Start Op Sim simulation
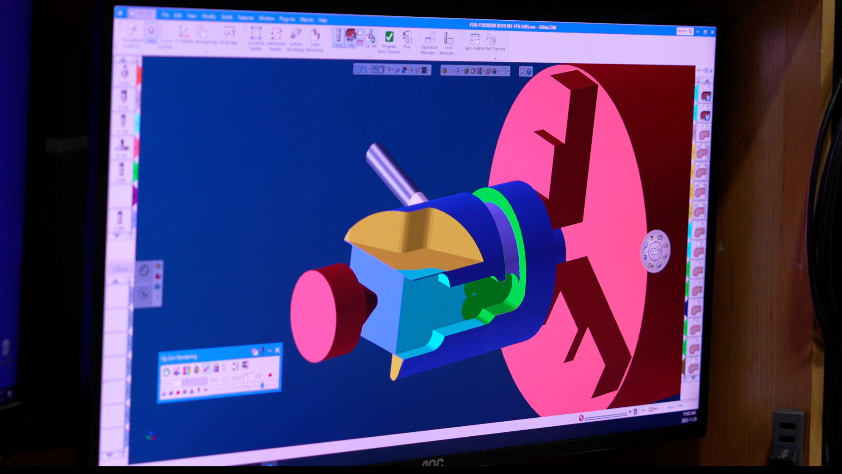842x474 pixels. [x=371, y=39]
